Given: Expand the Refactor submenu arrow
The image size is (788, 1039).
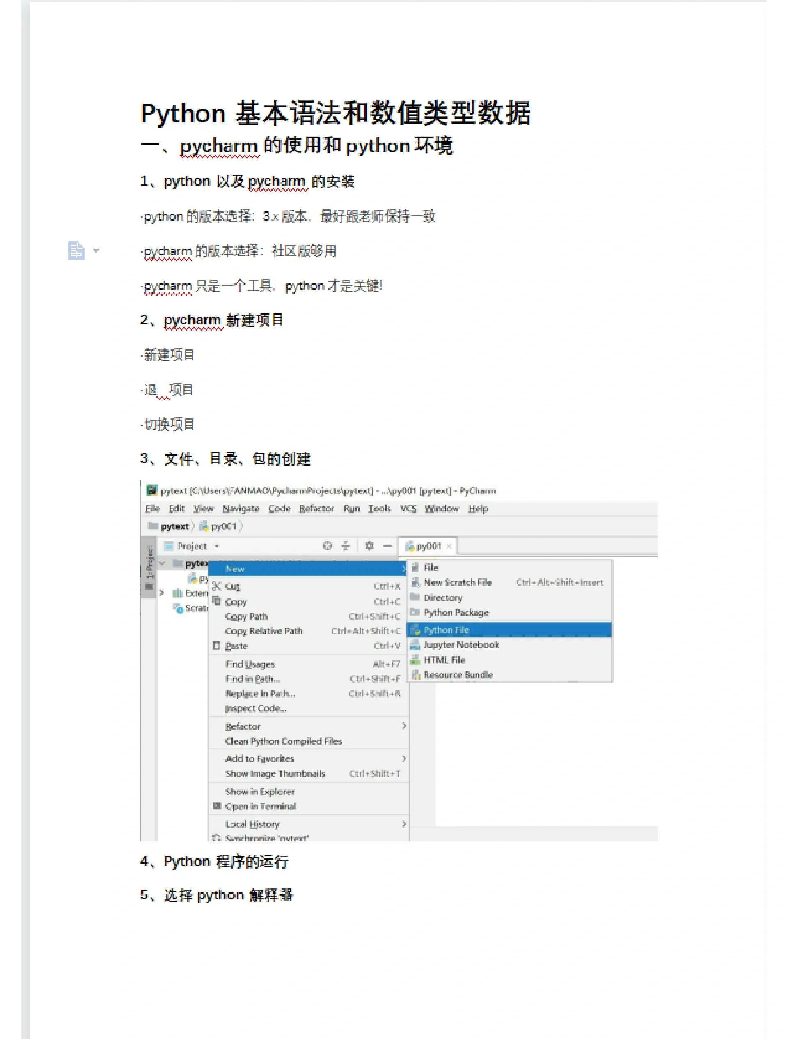Looking at the screenshot, I should (x=403, y=726).
